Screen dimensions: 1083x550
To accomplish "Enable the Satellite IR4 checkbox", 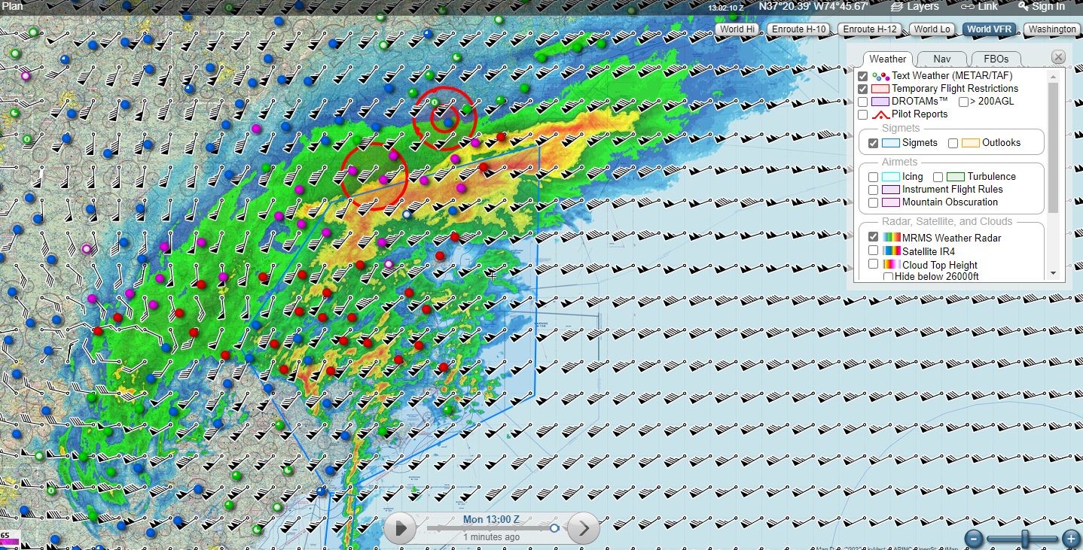I will click(873, 251).
